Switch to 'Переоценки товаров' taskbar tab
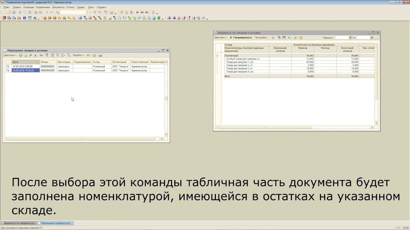 coord(55,223)
